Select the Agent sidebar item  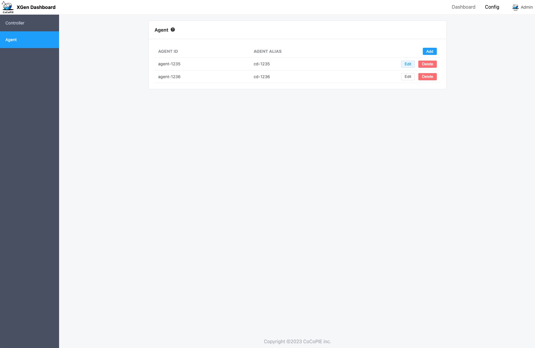click(x=30, y=40)
